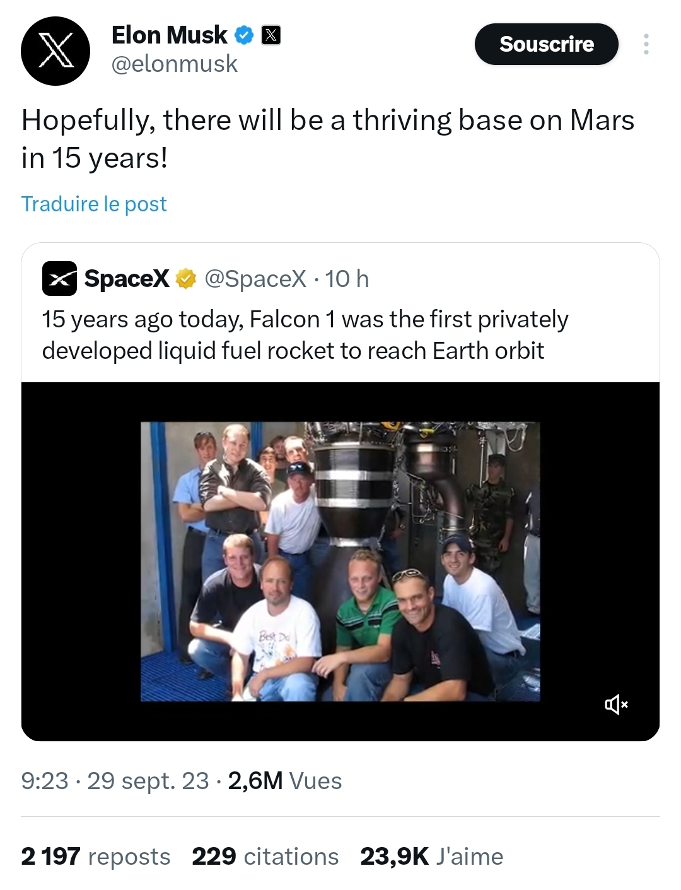Play the Falcon 1 team video
The width and height of the screenshot is (681, 890).
click(x=340, y=561)
